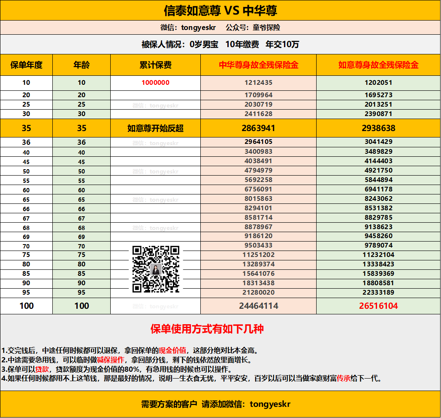Click the value 1202051
Screen dimensions: 441x418
(x=378, y=83)
